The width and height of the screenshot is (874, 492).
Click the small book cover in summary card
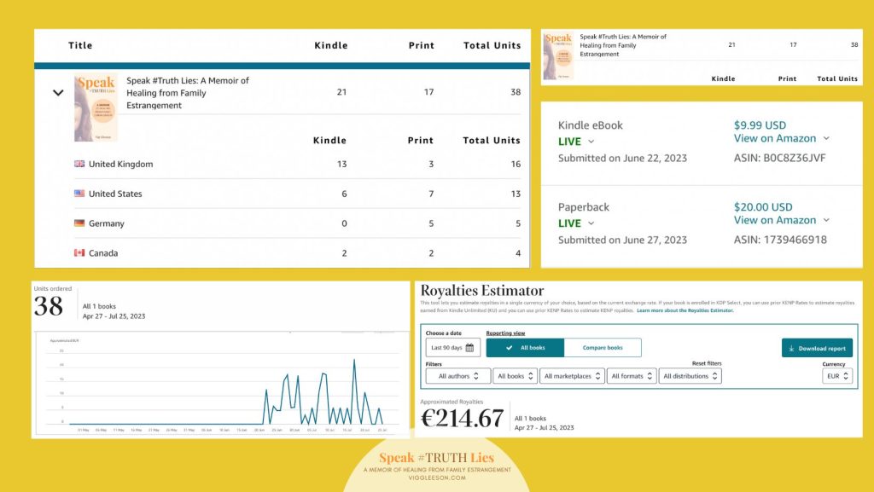pos(558,56)
